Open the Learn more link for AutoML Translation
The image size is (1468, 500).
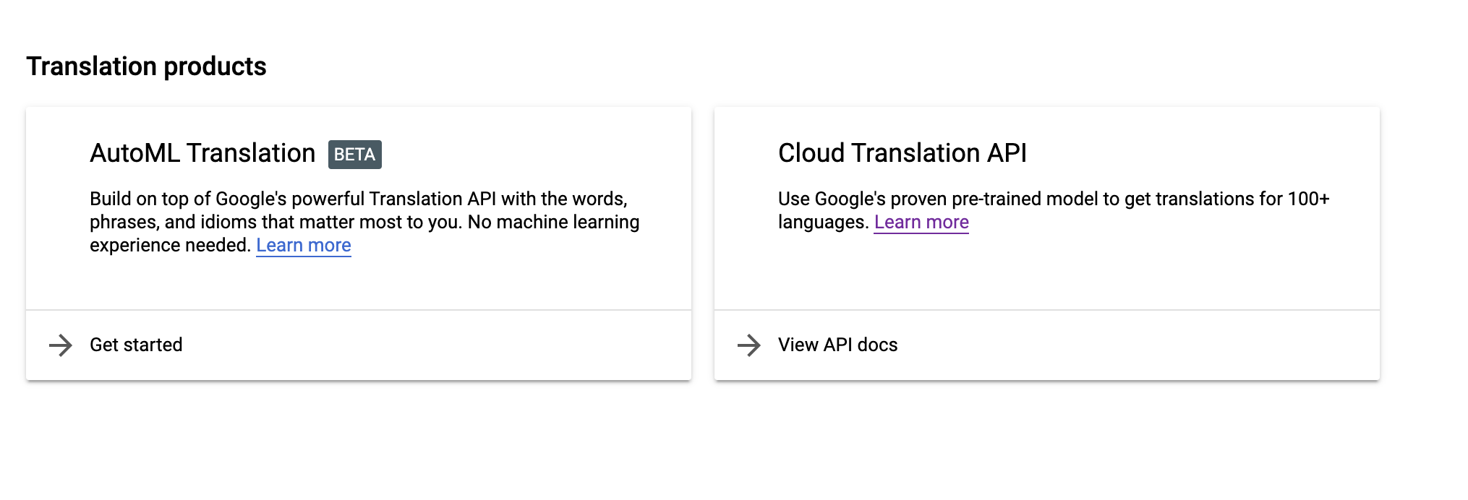click(x=303, y=246)
